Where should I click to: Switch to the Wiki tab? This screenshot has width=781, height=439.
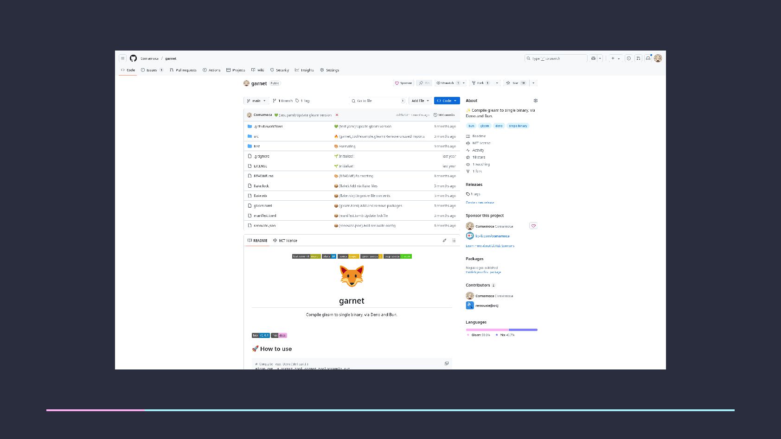(257, 70)
